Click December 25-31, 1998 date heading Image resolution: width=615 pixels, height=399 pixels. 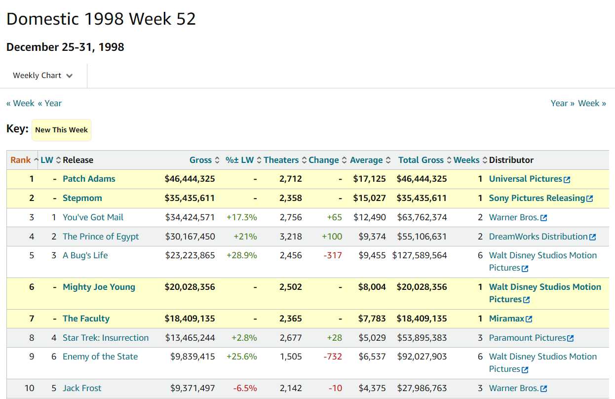pyautogui.click(x=65, y=47)
